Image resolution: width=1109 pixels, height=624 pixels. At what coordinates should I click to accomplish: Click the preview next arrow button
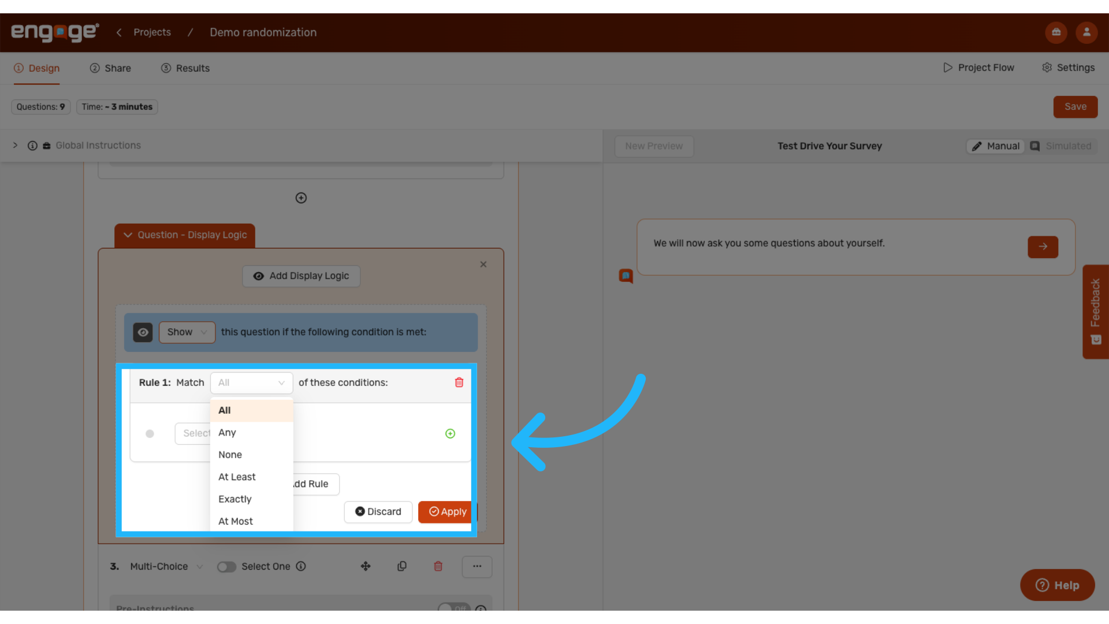pyautogui.click(x=1043, y=247)
